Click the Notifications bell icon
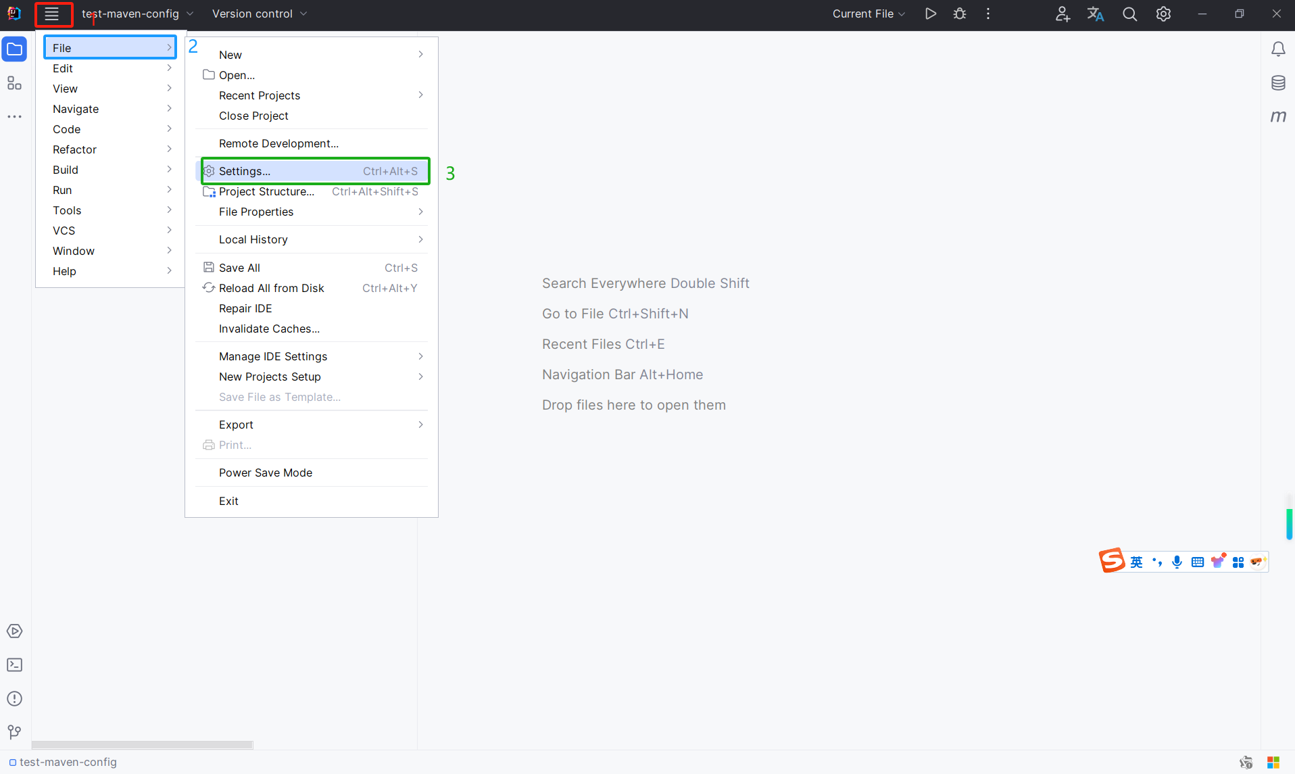 tap(1278, 48)
